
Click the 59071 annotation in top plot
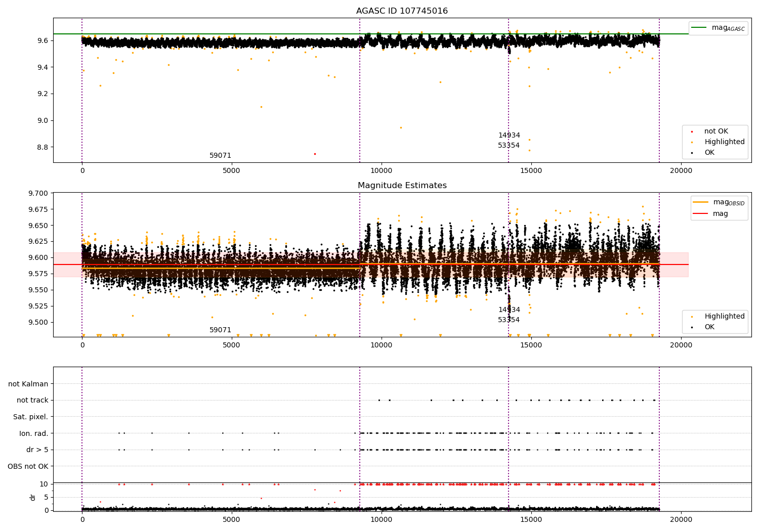pyautogui.click(x=220, y=156)
